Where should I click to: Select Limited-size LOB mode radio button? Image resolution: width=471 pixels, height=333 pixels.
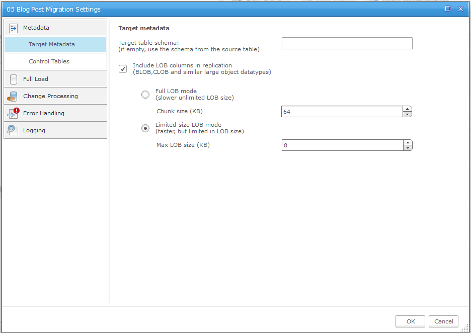click(145, 128)
